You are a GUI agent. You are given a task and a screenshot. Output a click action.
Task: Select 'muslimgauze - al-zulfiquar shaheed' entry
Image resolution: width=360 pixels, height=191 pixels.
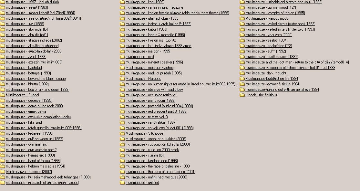[32, 46]
